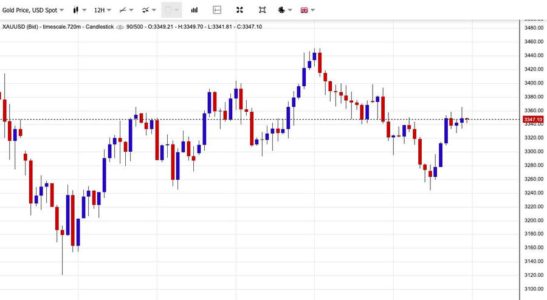Image resolution: width=547 pixels, height=300 pixels.
Task: Open the indicators studies icon
Action: tap(145, 10)
